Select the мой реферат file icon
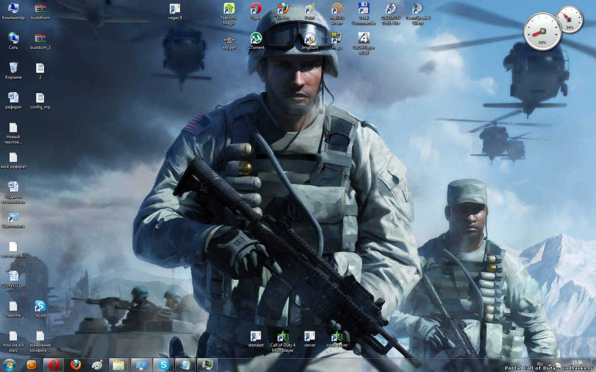The height and width of the screenshot is (372, 596). 13,160
